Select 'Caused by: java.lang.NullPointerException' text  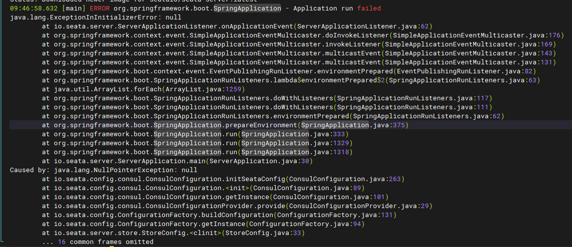pos(91,170)
